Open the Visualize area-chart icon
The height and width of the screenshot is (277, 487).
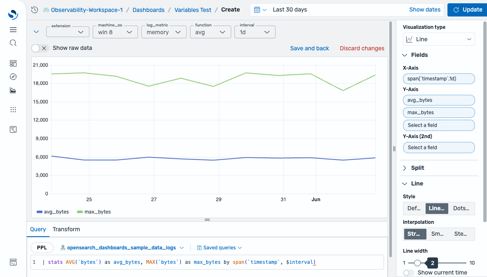(13, 90)
